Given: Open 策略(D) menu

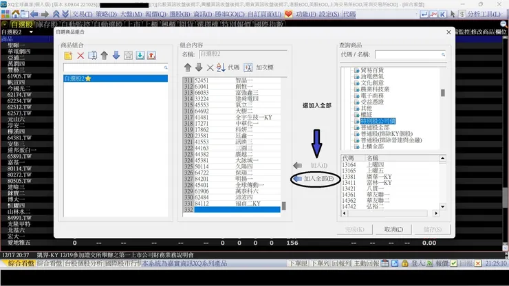Looking at the screenshot, I should click(107, 14).
